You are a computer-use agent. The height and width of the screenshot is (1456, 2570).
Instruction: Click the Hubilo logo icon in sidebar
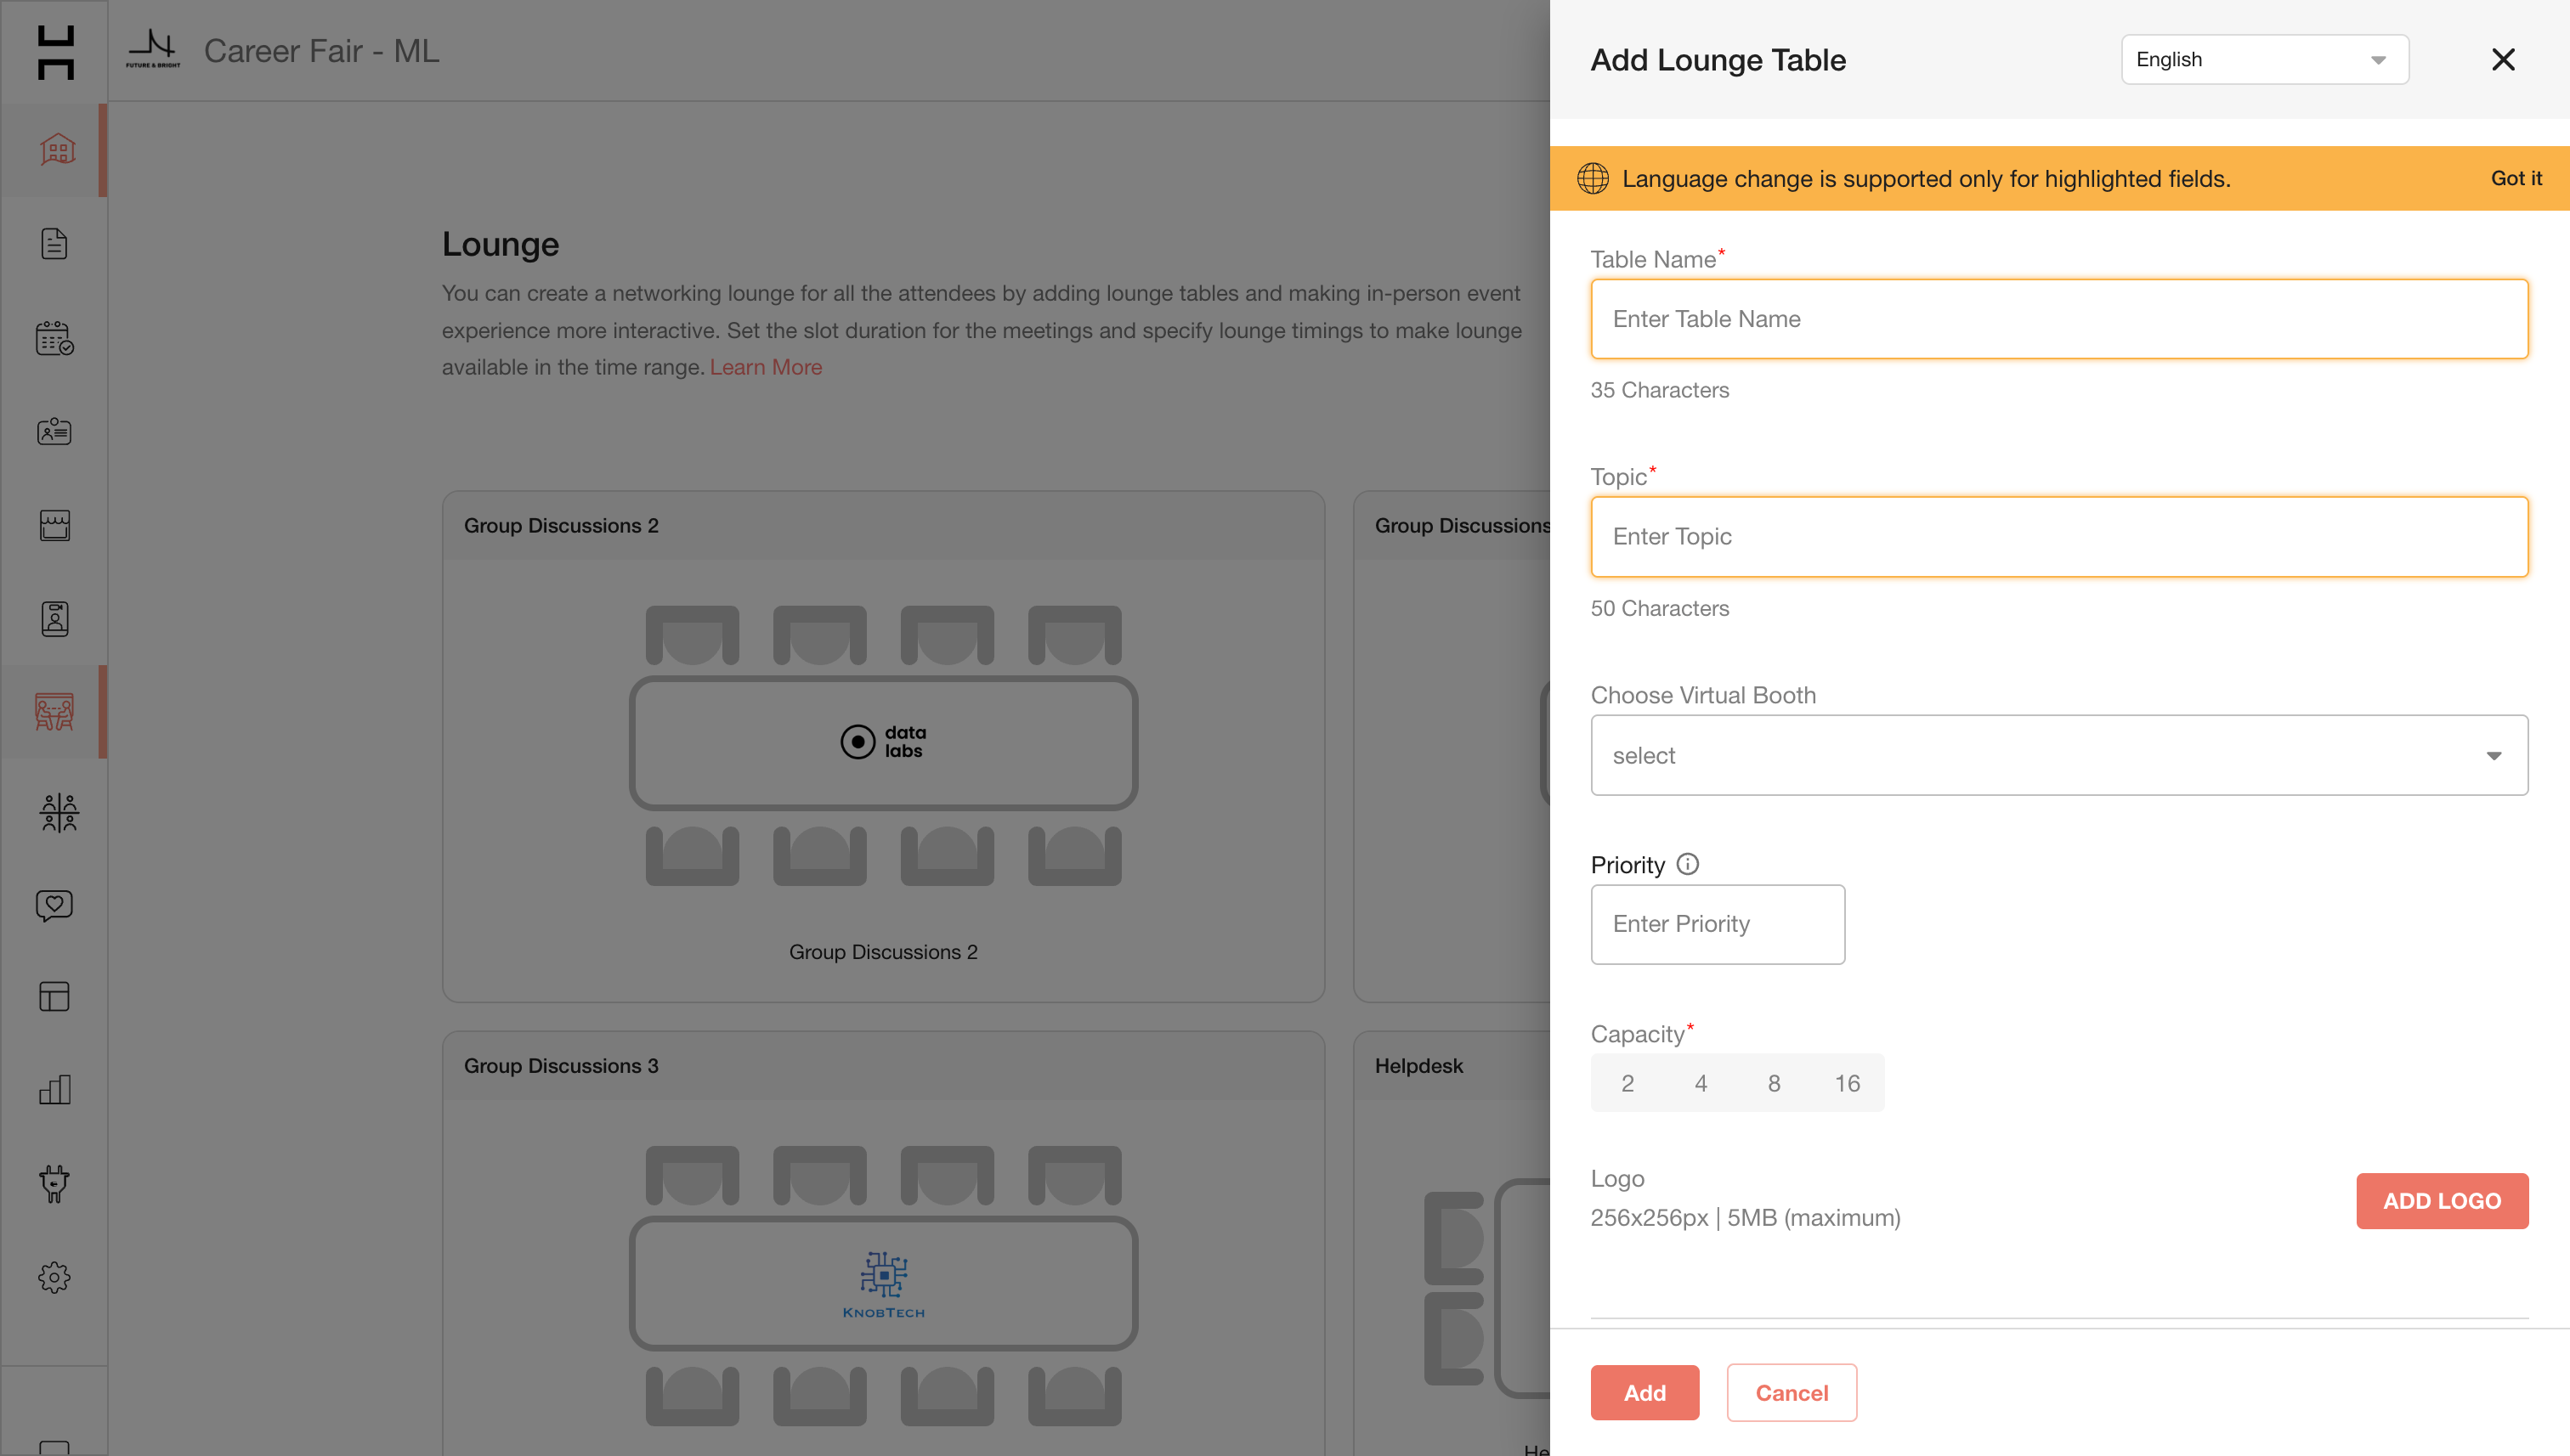point(55,52)
